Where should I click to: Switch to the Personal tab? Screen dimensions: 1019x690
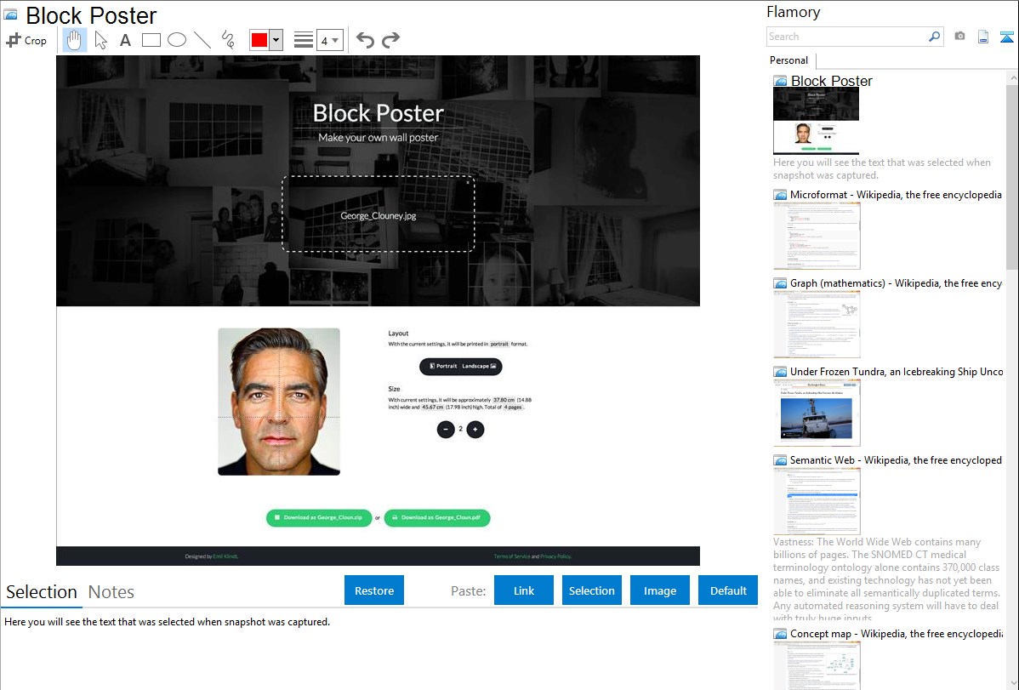coord(789,60)
